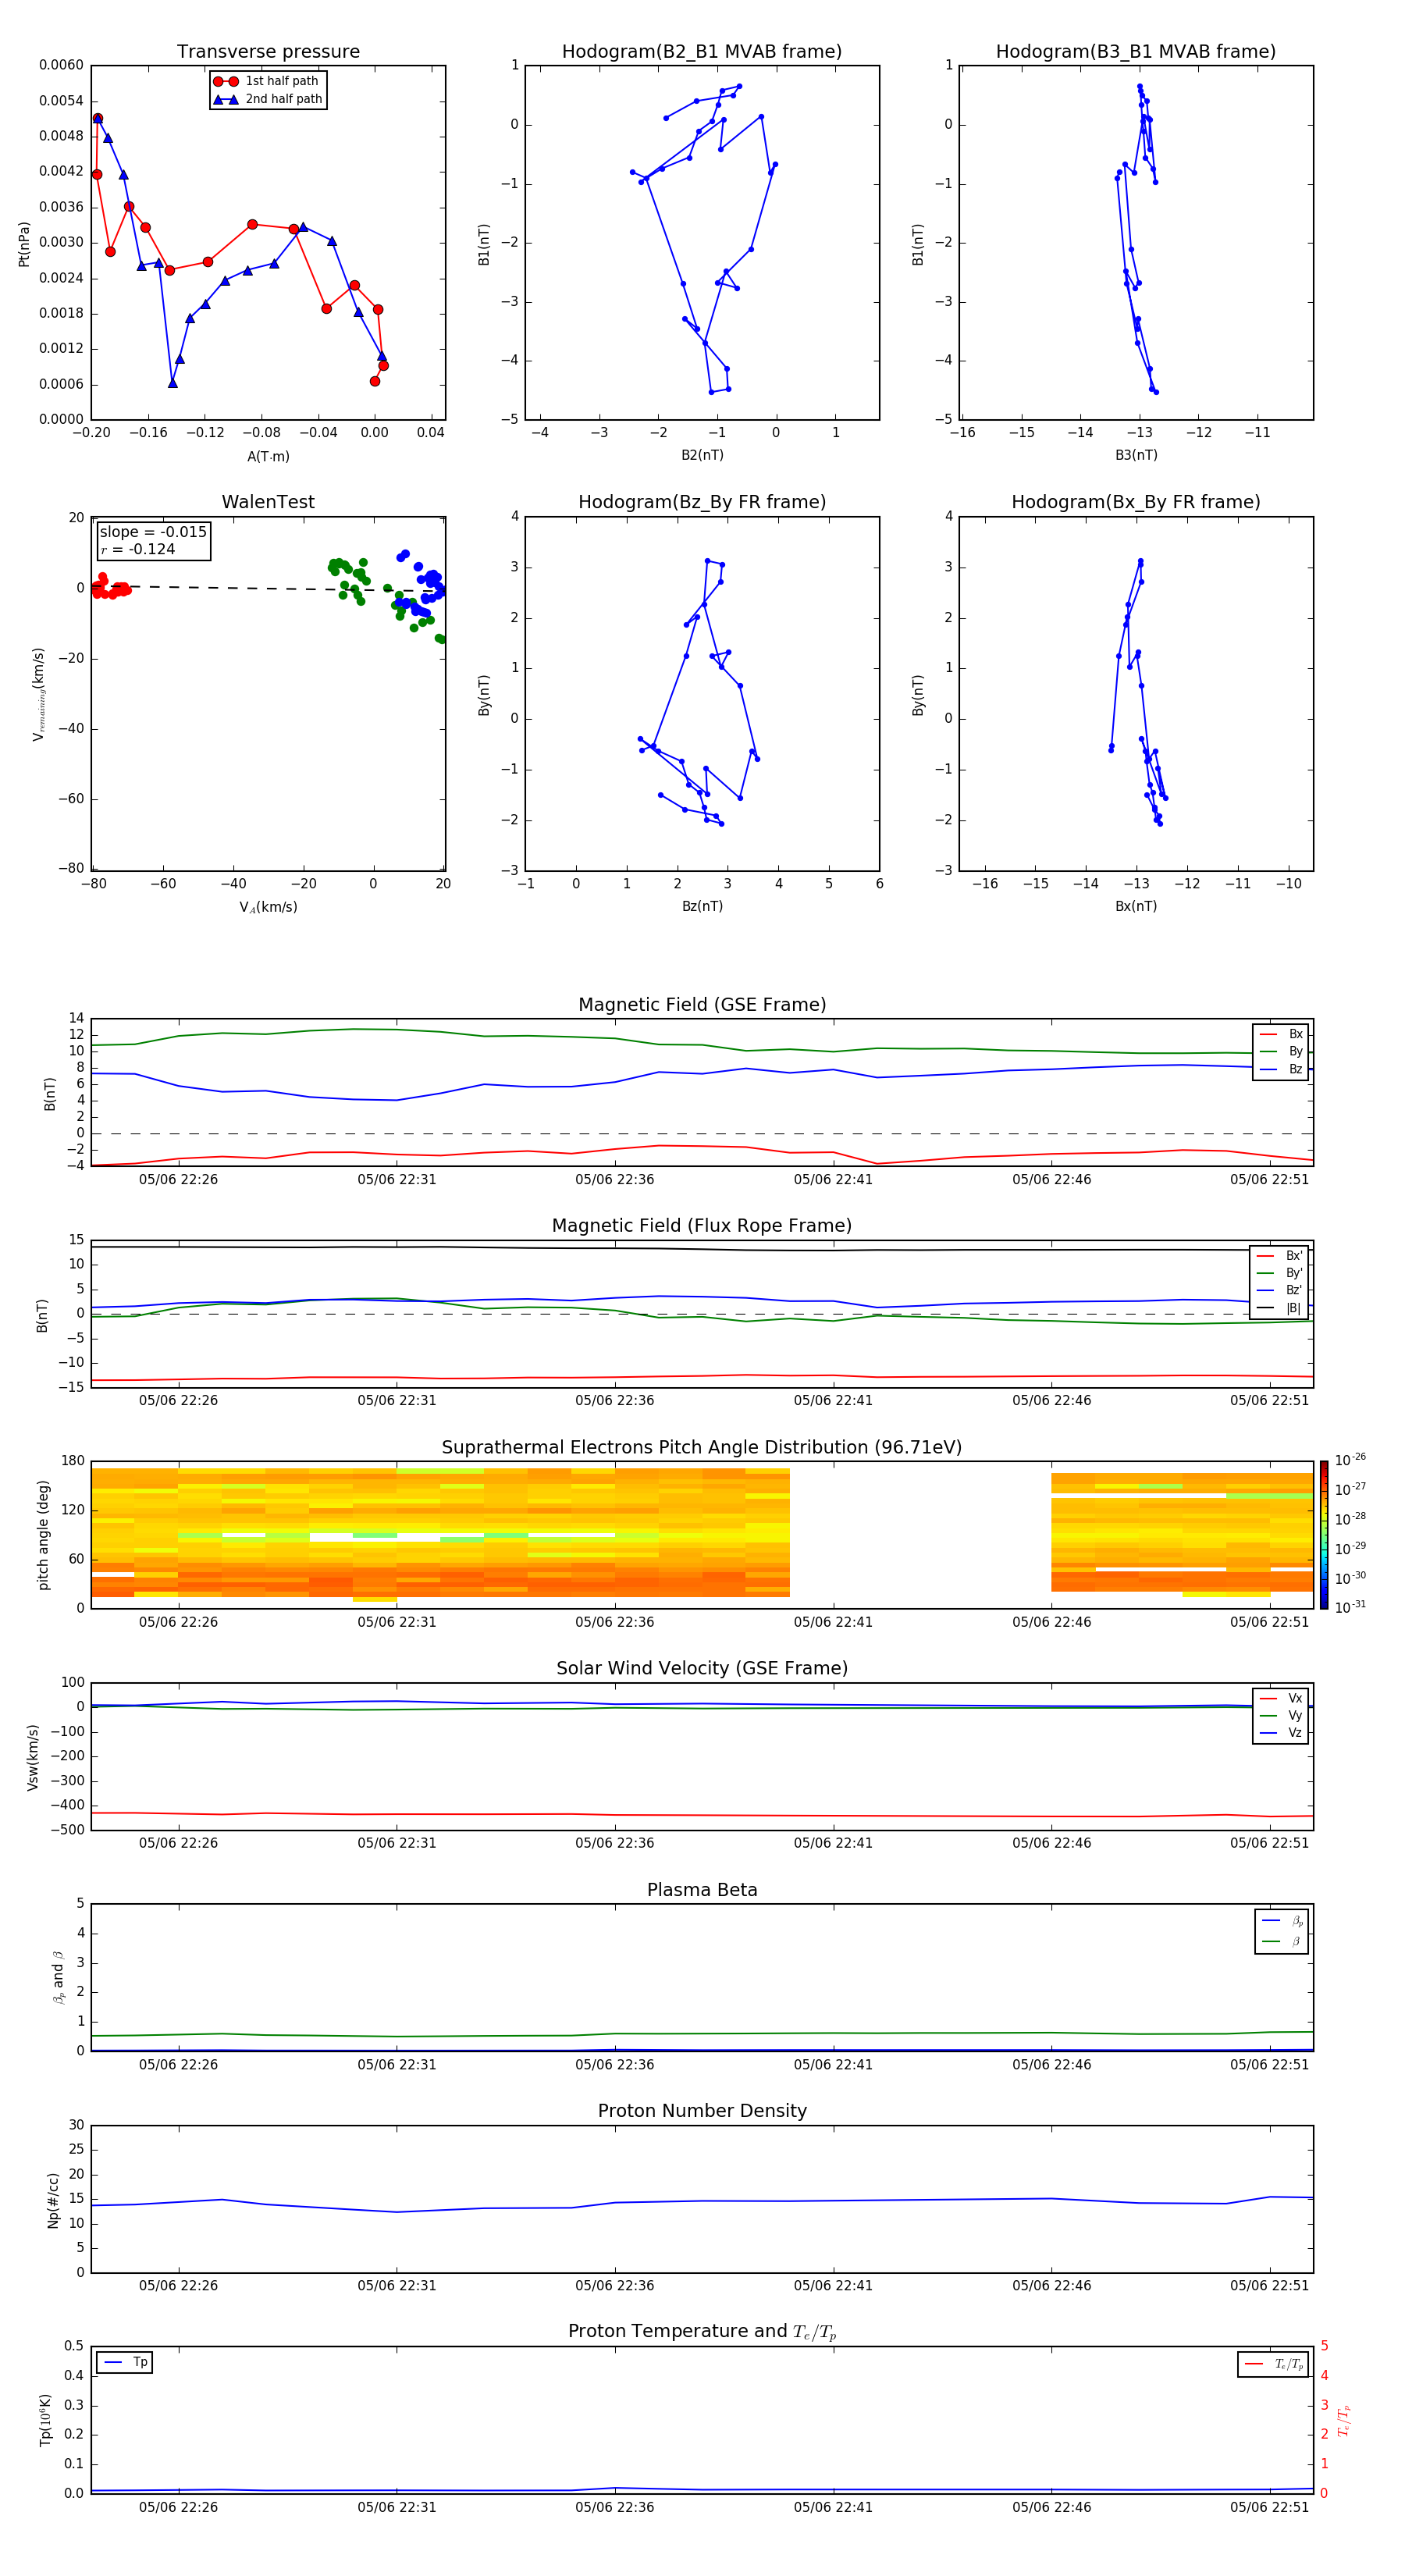Screen dimensions: 1405x2576
Task: Click the 'A(T·m)' x-axis label
Action: coord(268,456)
